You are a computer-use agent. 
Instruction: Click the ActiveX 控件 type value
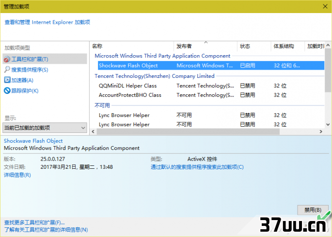click(202, 159)
